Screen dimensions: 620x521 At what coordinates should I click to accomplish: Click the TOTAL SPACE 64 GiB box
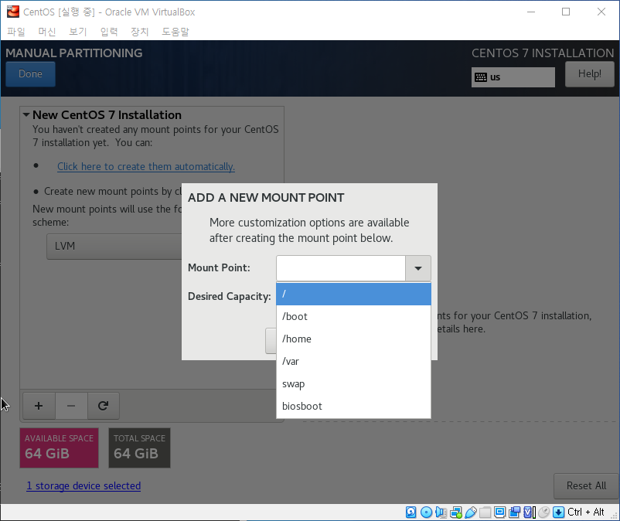pos(140,448)
